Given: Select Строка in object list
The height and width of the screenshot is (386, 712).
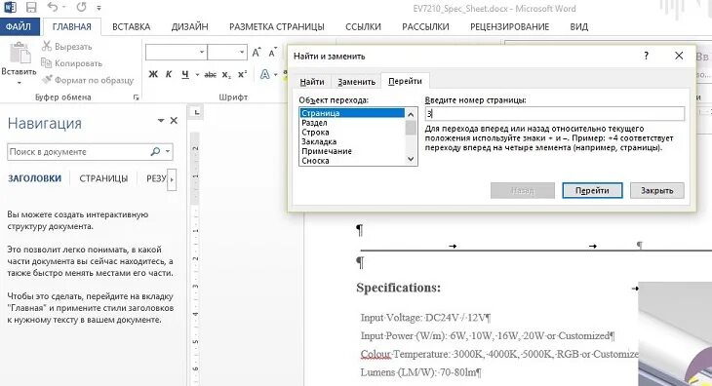Looking at the screenshot, I should [352, 132].
